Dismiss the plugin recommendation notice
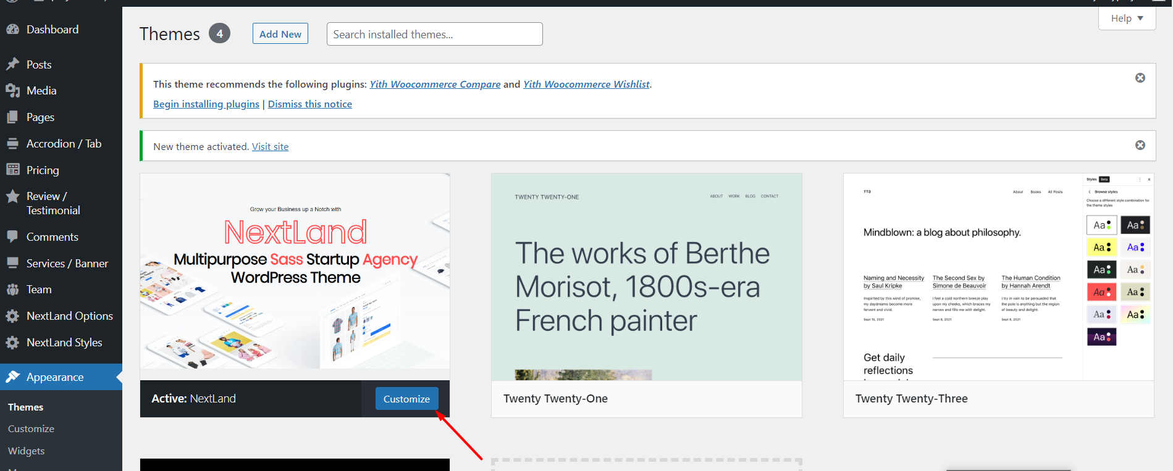 (1140, 78)
